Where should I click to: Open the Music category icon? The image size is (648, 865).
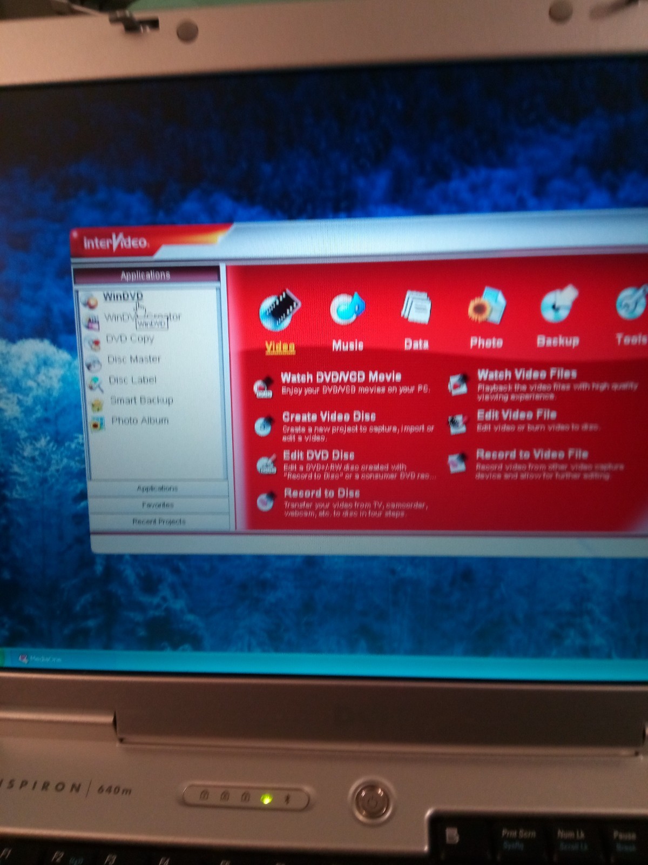(x=347, y=309)
